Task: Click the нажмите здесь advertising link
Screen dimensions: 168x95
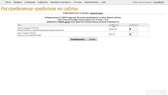Action: pos(96,13)
